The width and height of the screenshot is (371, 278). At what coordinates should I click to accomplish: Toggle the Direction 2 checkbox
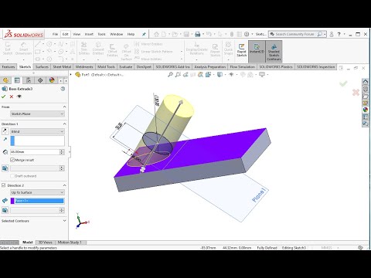tap(4, 185)
